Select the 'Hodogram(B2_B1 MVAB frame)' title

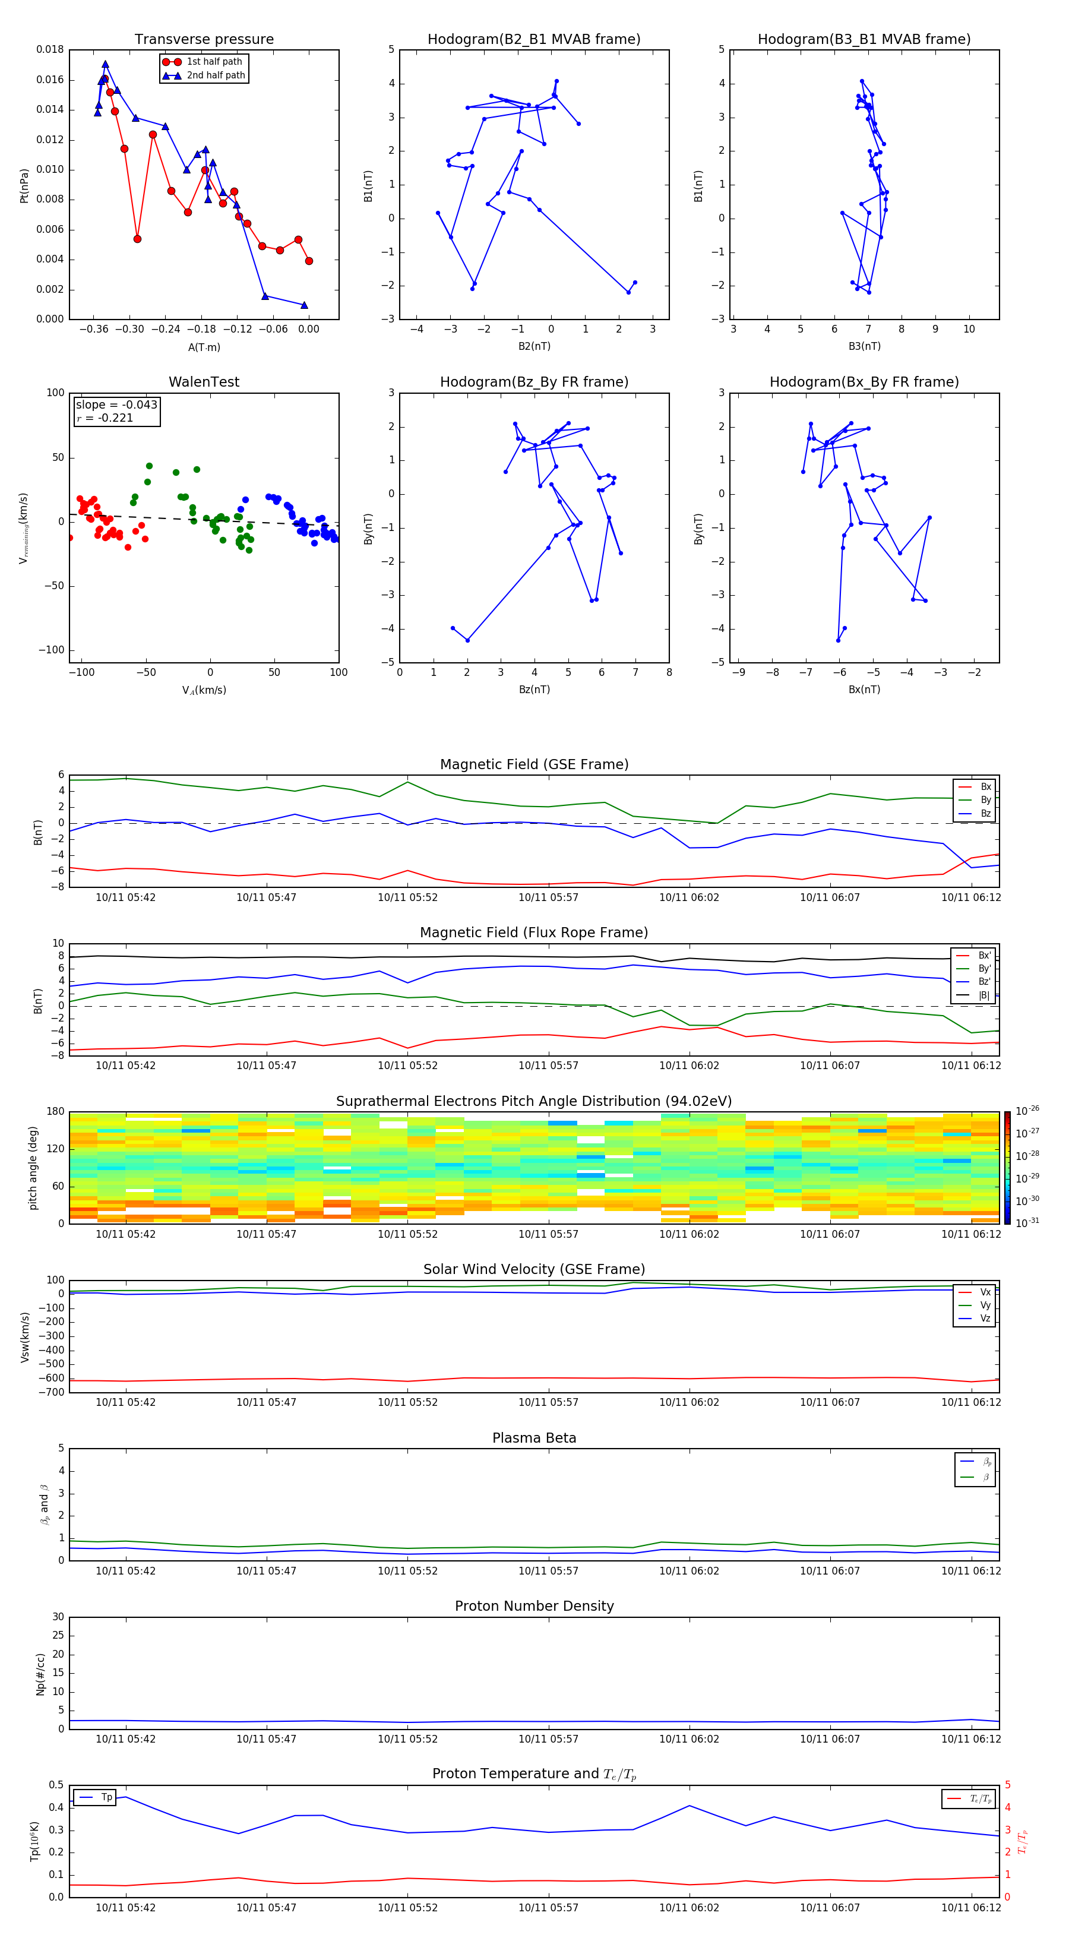coord(534,40)
